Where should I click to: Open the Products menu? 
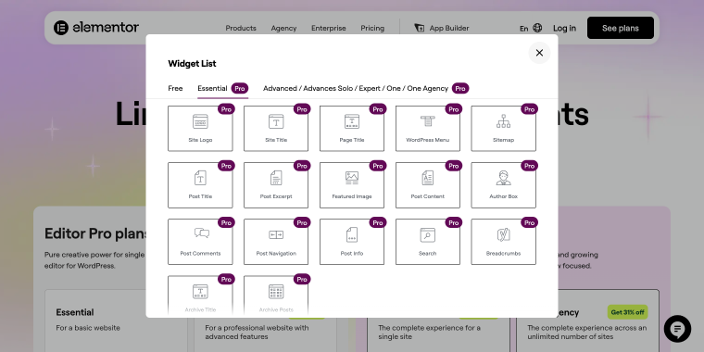[x=241, y=28]
